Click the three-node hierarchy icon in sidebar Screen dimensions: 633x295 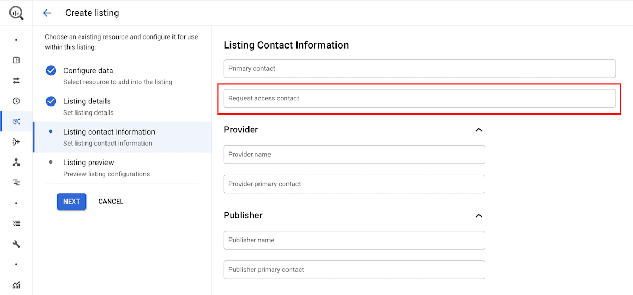coord(16,163)
